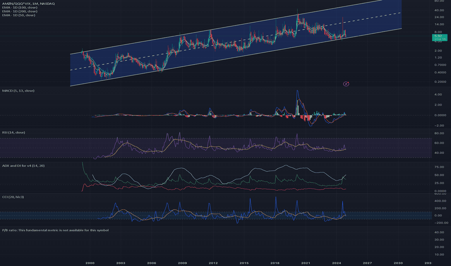Viewport: 451px width, 266px height.
Task: Click the 2027 year label on time axis
Action: [367, 263]
